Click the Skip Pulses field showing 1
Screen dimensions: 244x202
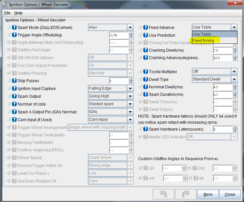119,81
